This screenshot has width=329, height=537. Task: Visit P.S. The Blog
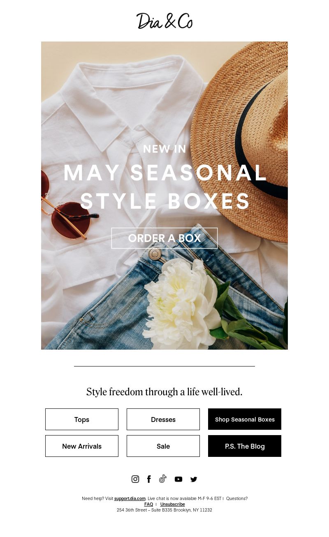click(245, 446)
